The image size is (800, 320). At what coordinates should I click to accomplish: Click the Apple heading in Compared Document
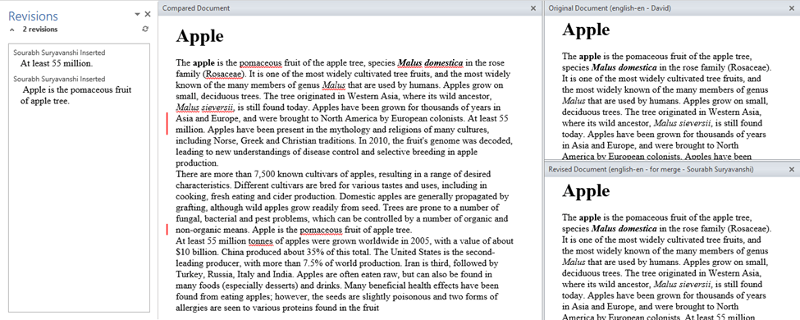[x=199, y=37]
